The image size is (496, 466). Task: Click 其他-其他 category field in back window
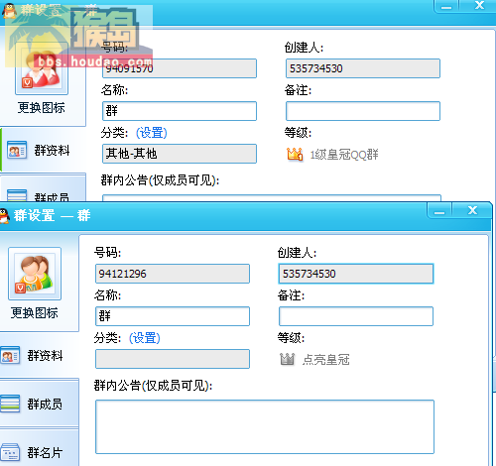point(180,154)
